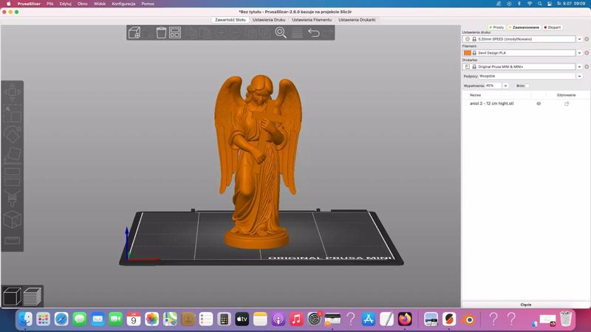Switch to Ustawienia Druku tab
Viewport: 591px width, 332px height.
pyautogui.click(x=269, y=20)
